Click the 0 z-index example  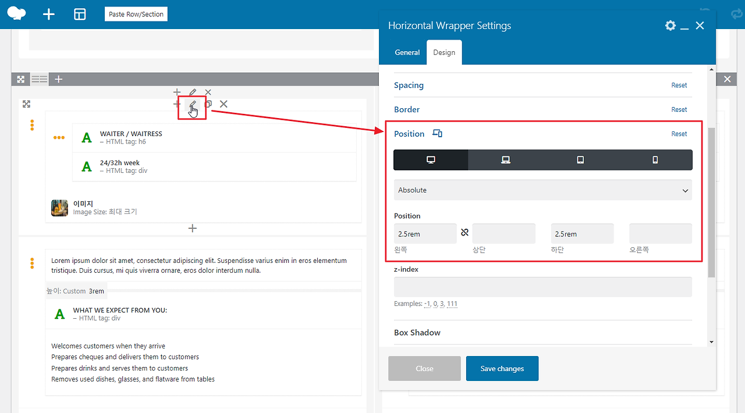coord(435,304)
